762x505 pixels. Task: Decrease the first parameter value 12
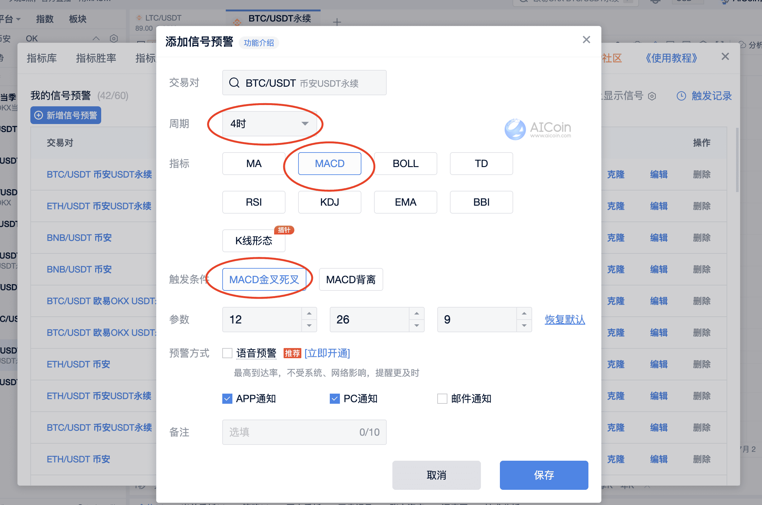click(309, 326)
